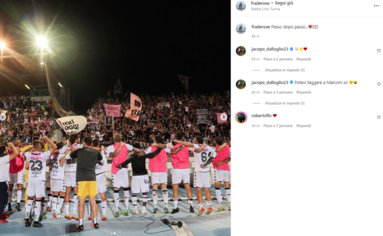Like the 'Potevi taggare a Marconi' comment
383x236 pixels.
(x=379, y=84)
